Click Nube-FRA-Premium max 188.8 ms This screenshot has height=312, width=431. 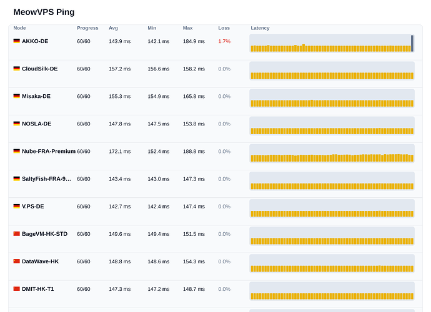tap(194, 152)
